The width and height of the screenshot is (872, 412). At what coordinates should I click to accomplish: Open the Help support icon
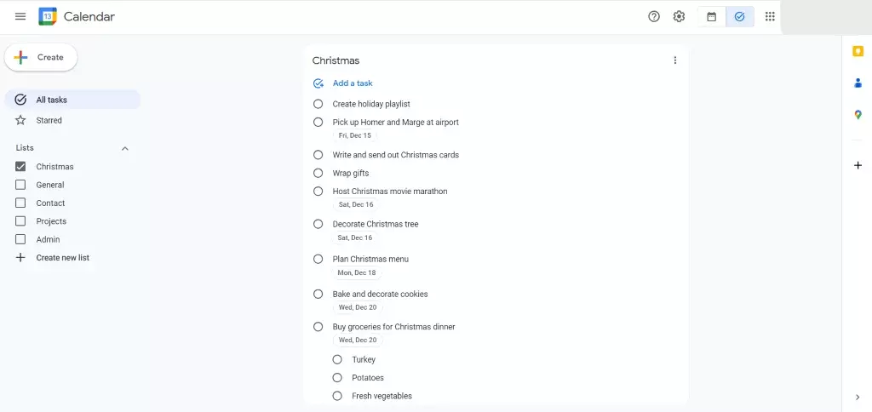click(654, 16)
